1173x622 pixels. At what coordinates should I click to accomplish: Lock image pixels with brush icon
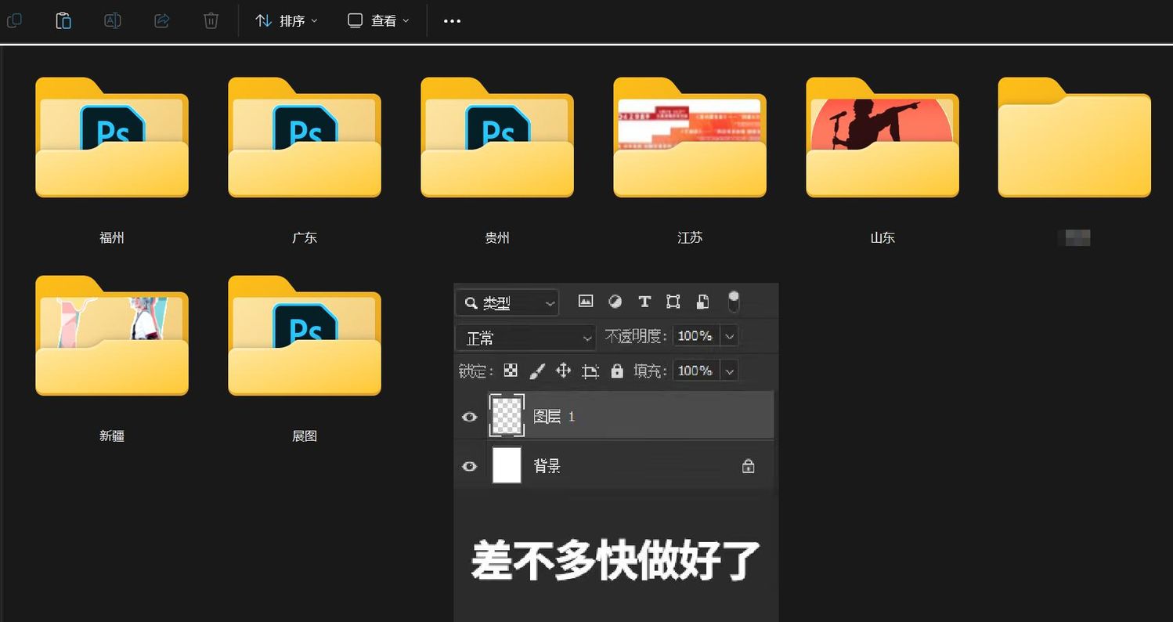click(537, 371)
